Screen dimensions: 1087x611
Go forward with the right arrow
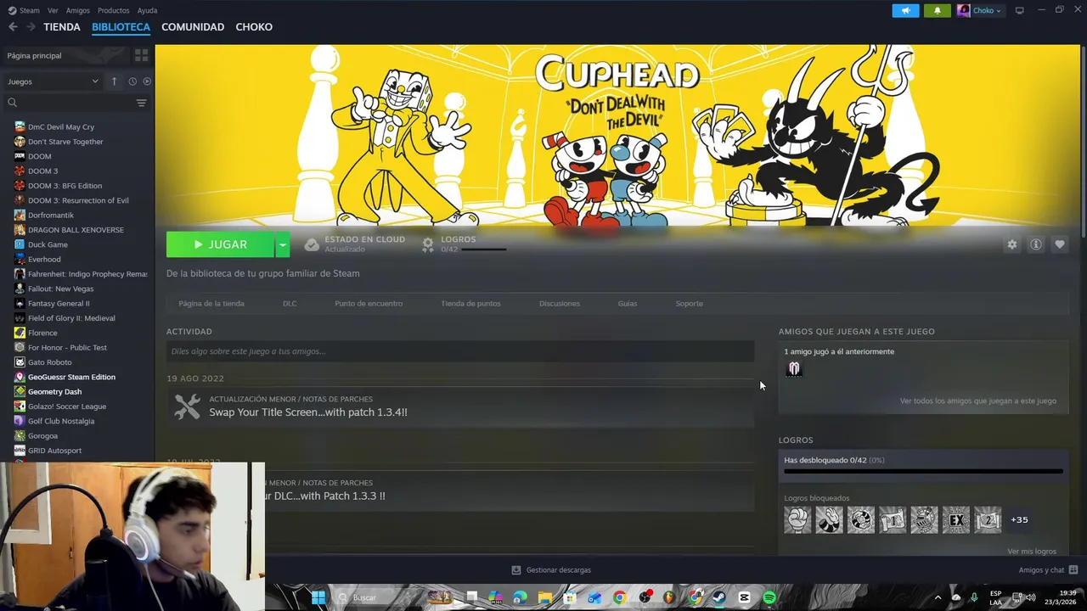point(31,27)
